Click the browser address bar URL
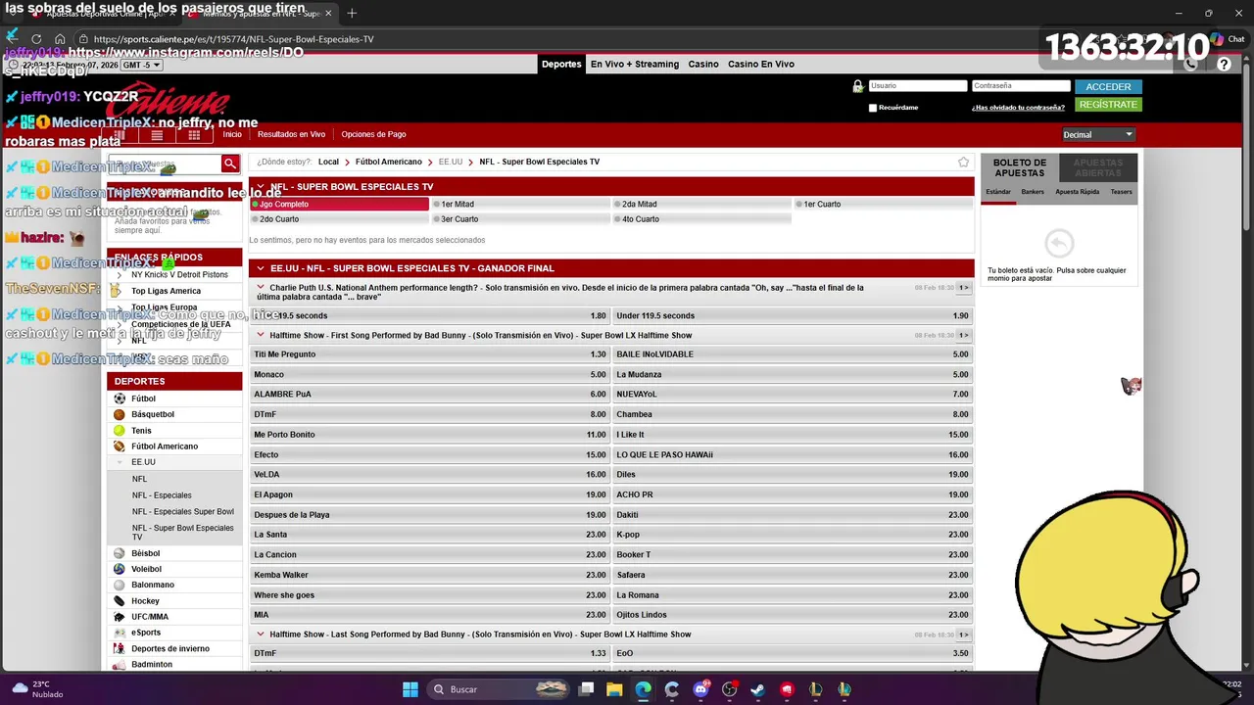Viewport: 1254px width, 705px height. point(233,39)
